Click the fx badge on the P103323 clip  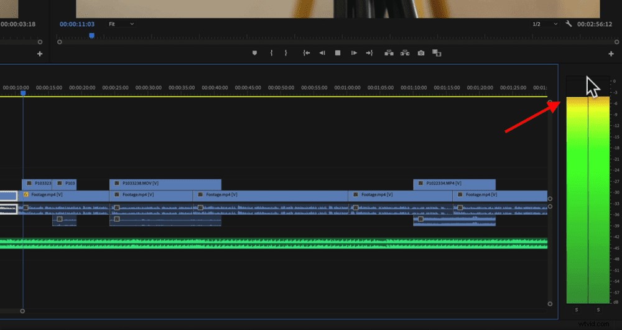click(29, 184)
